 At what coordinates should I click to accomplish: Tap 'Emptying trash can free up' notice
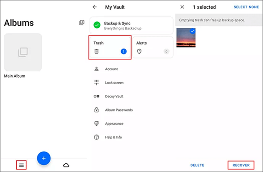pyautogui.click(x=212, y=20)
